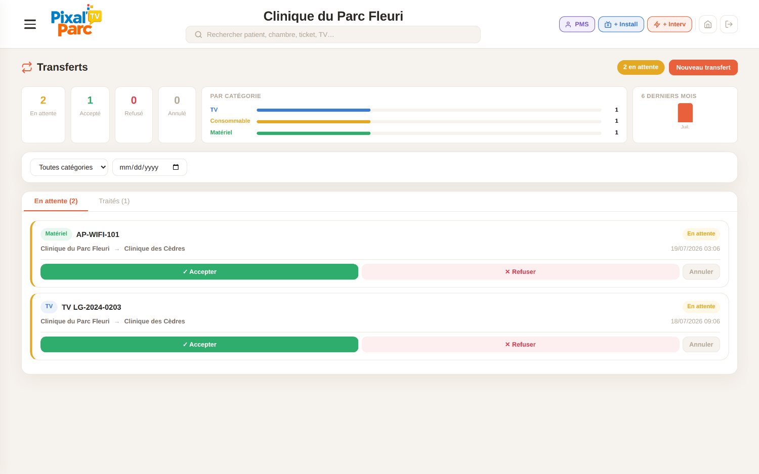Screen dimensions: 759x474
Task: Accept the AP-WIFI-101 transfer
Action: click(199, 272)
